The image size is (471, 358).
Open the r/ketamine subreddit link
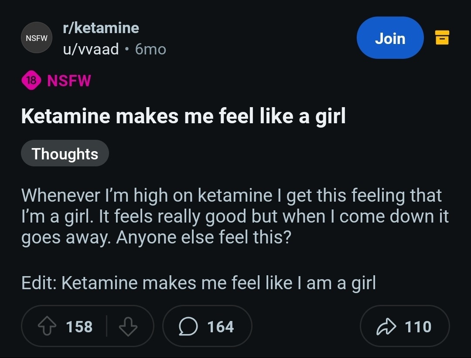tap(101, 28)
